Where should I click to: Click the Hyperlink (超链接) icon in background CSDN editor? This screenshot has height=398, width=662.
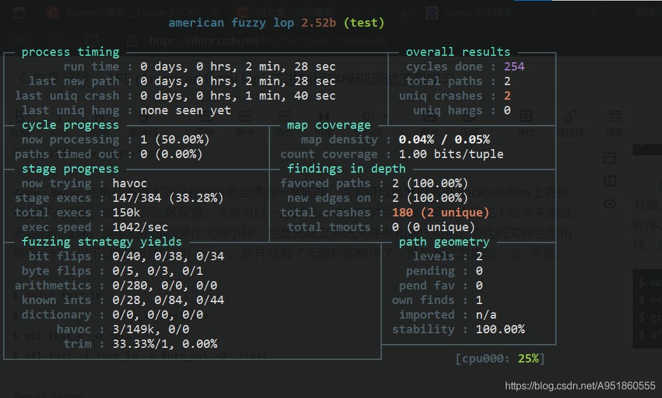click(571, 116)
